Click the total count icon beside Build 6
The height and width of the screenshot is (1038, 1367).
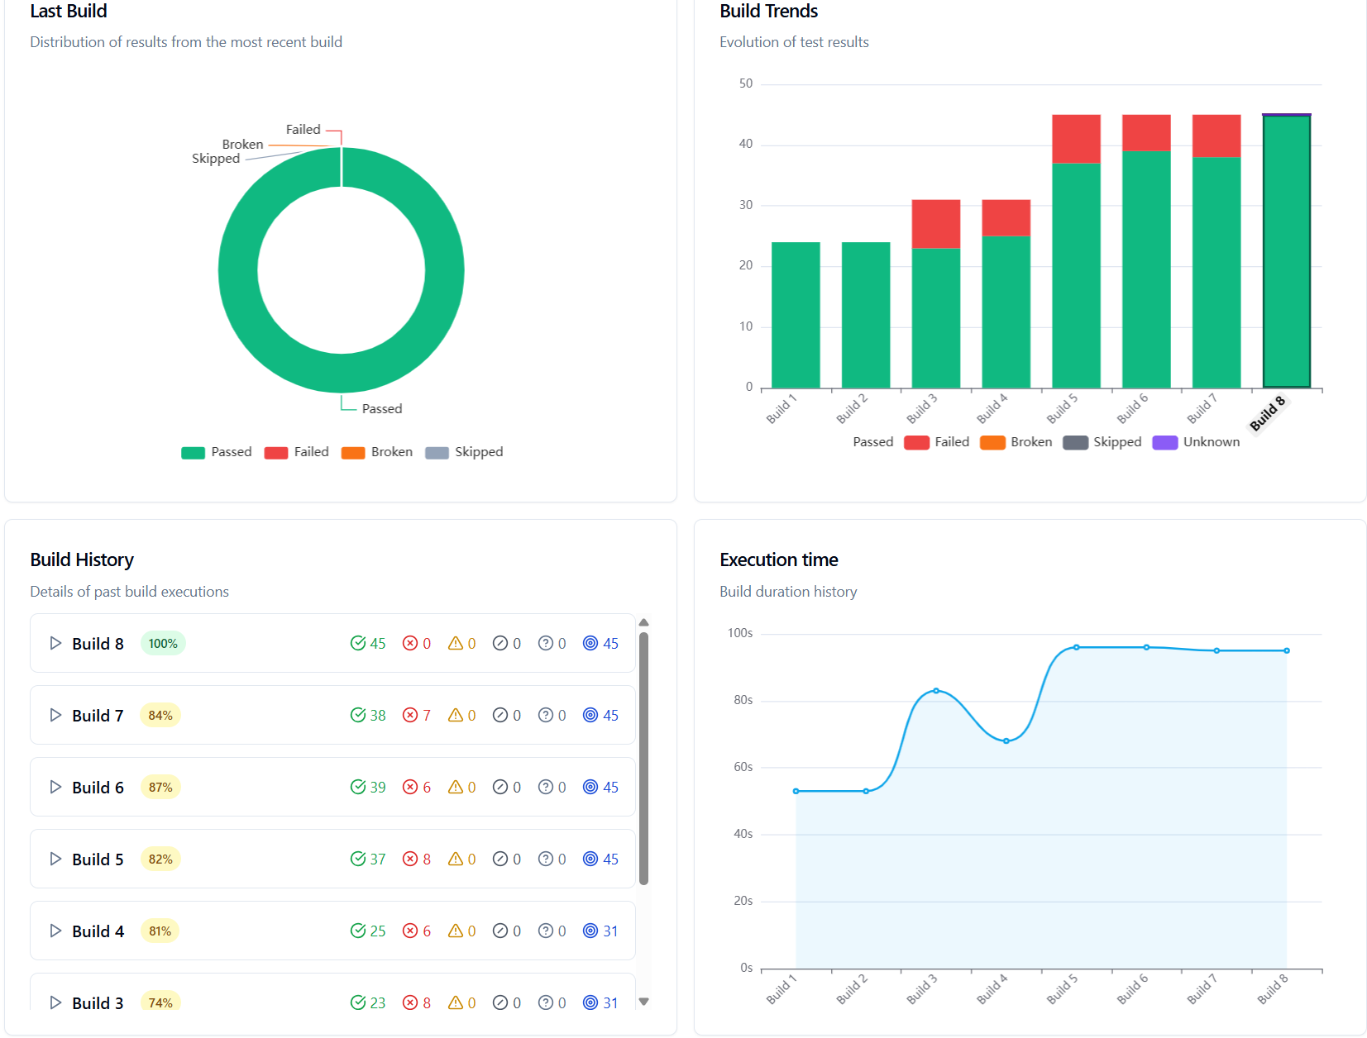589,787
